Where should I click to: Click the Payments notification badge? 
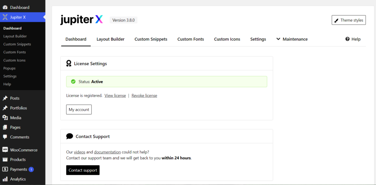pyautogui.click(x=31, y=170)
